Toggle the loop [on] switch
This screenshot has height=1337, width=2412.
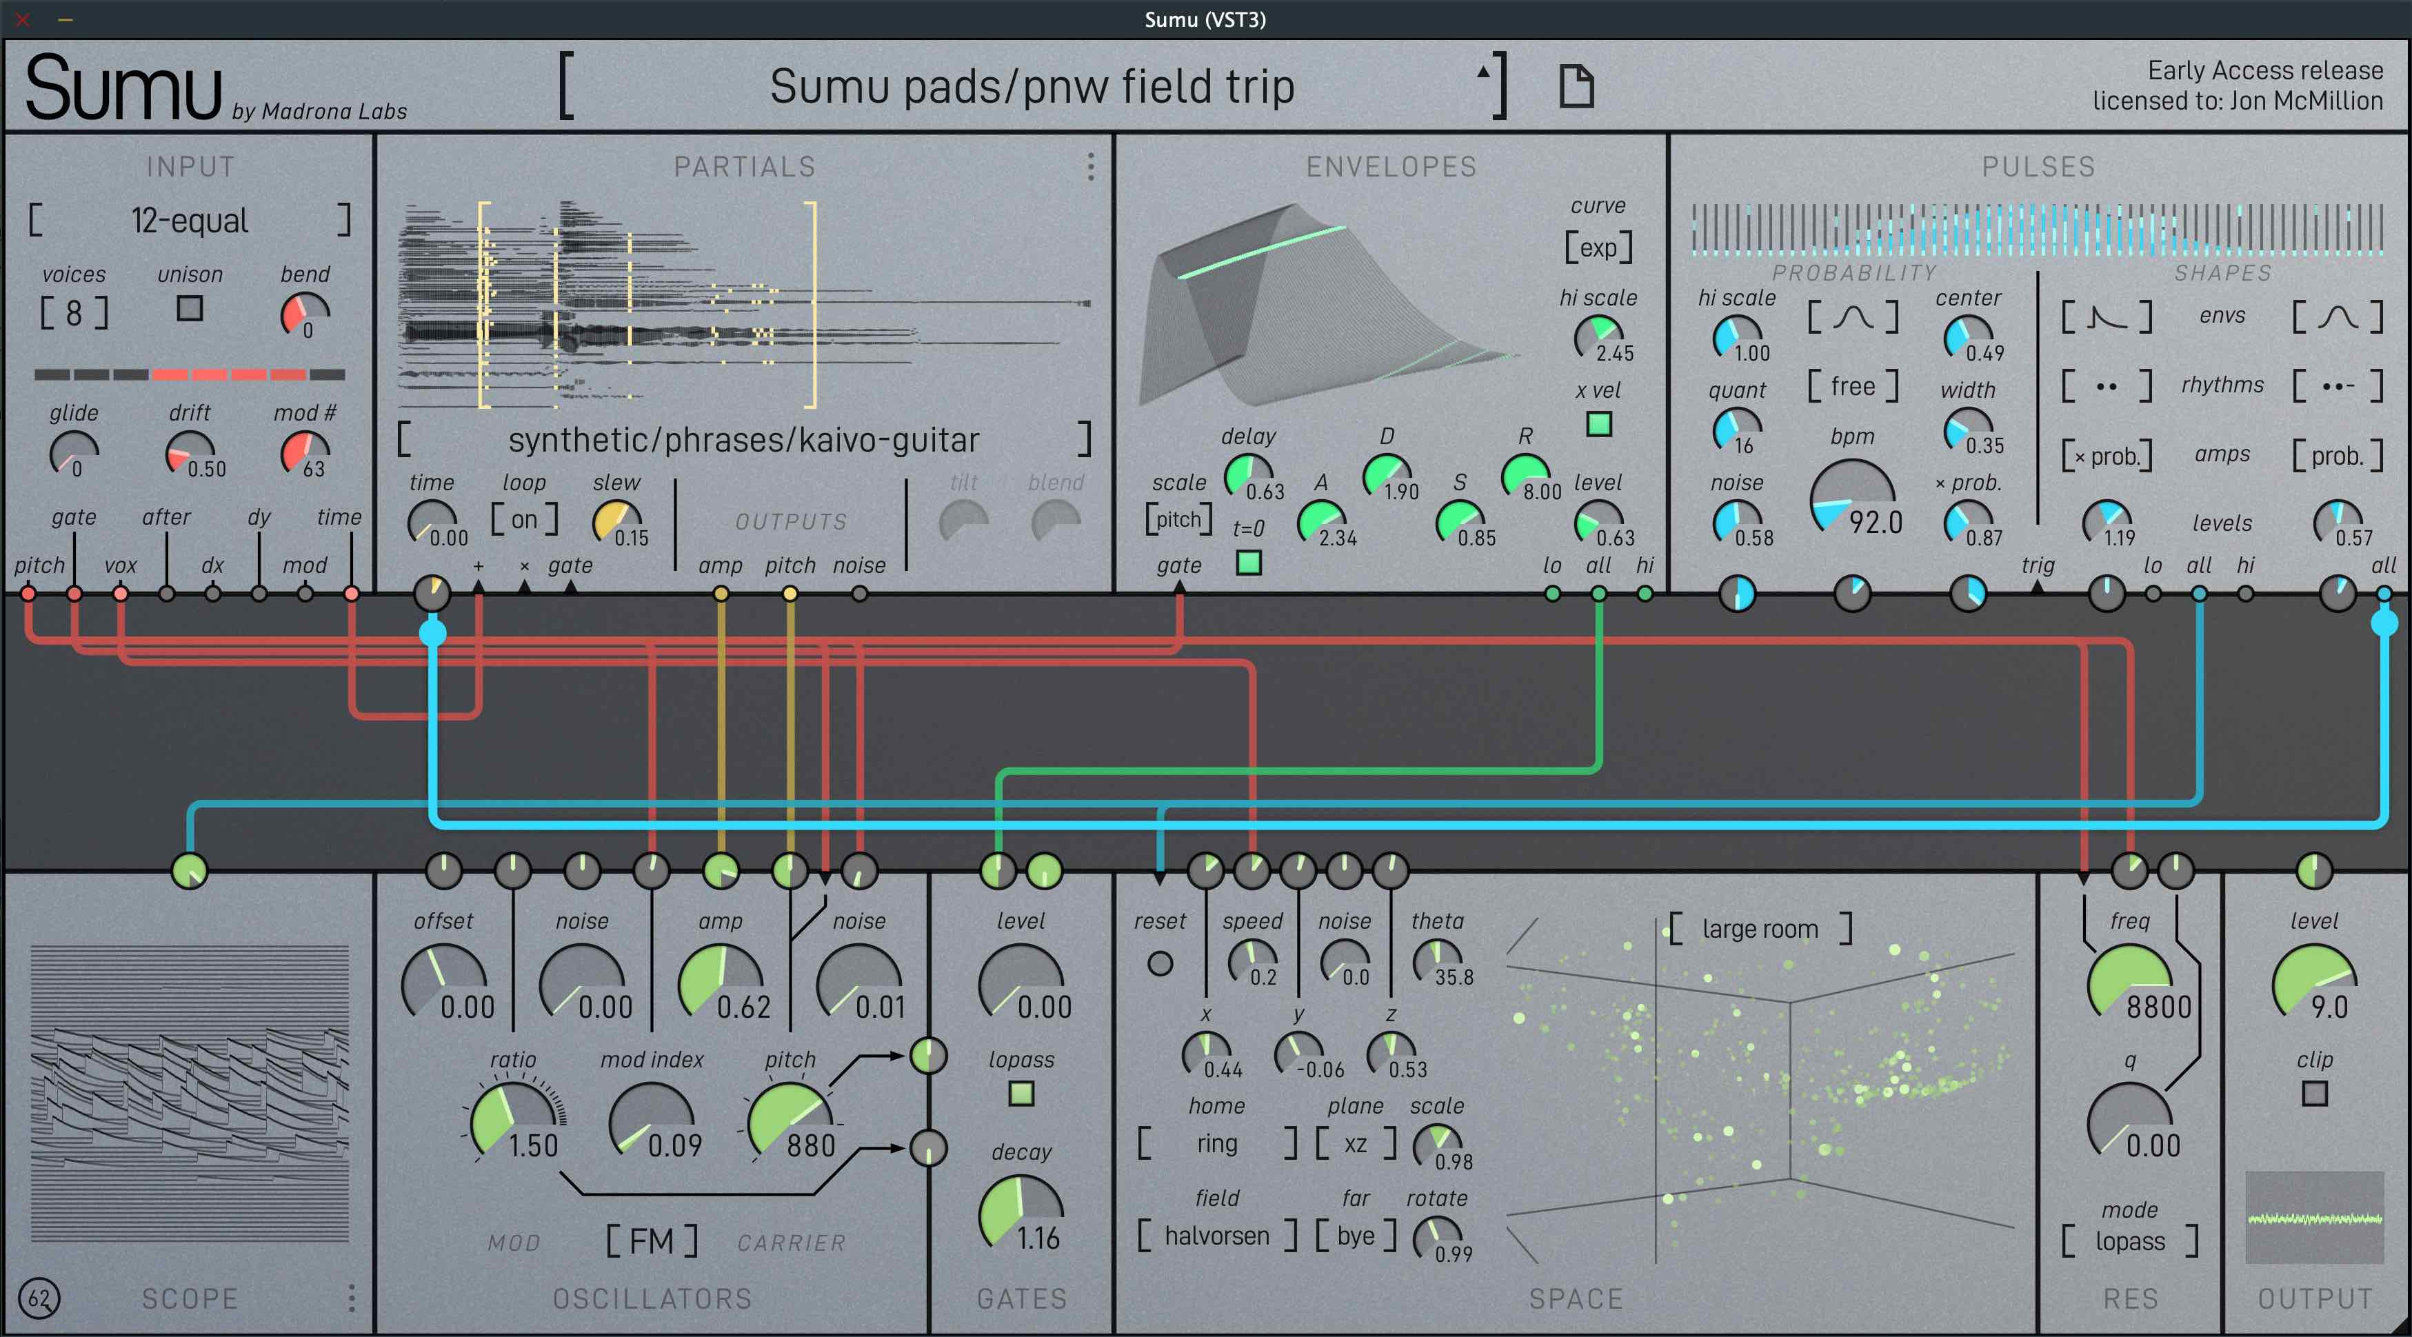point(523,519)
